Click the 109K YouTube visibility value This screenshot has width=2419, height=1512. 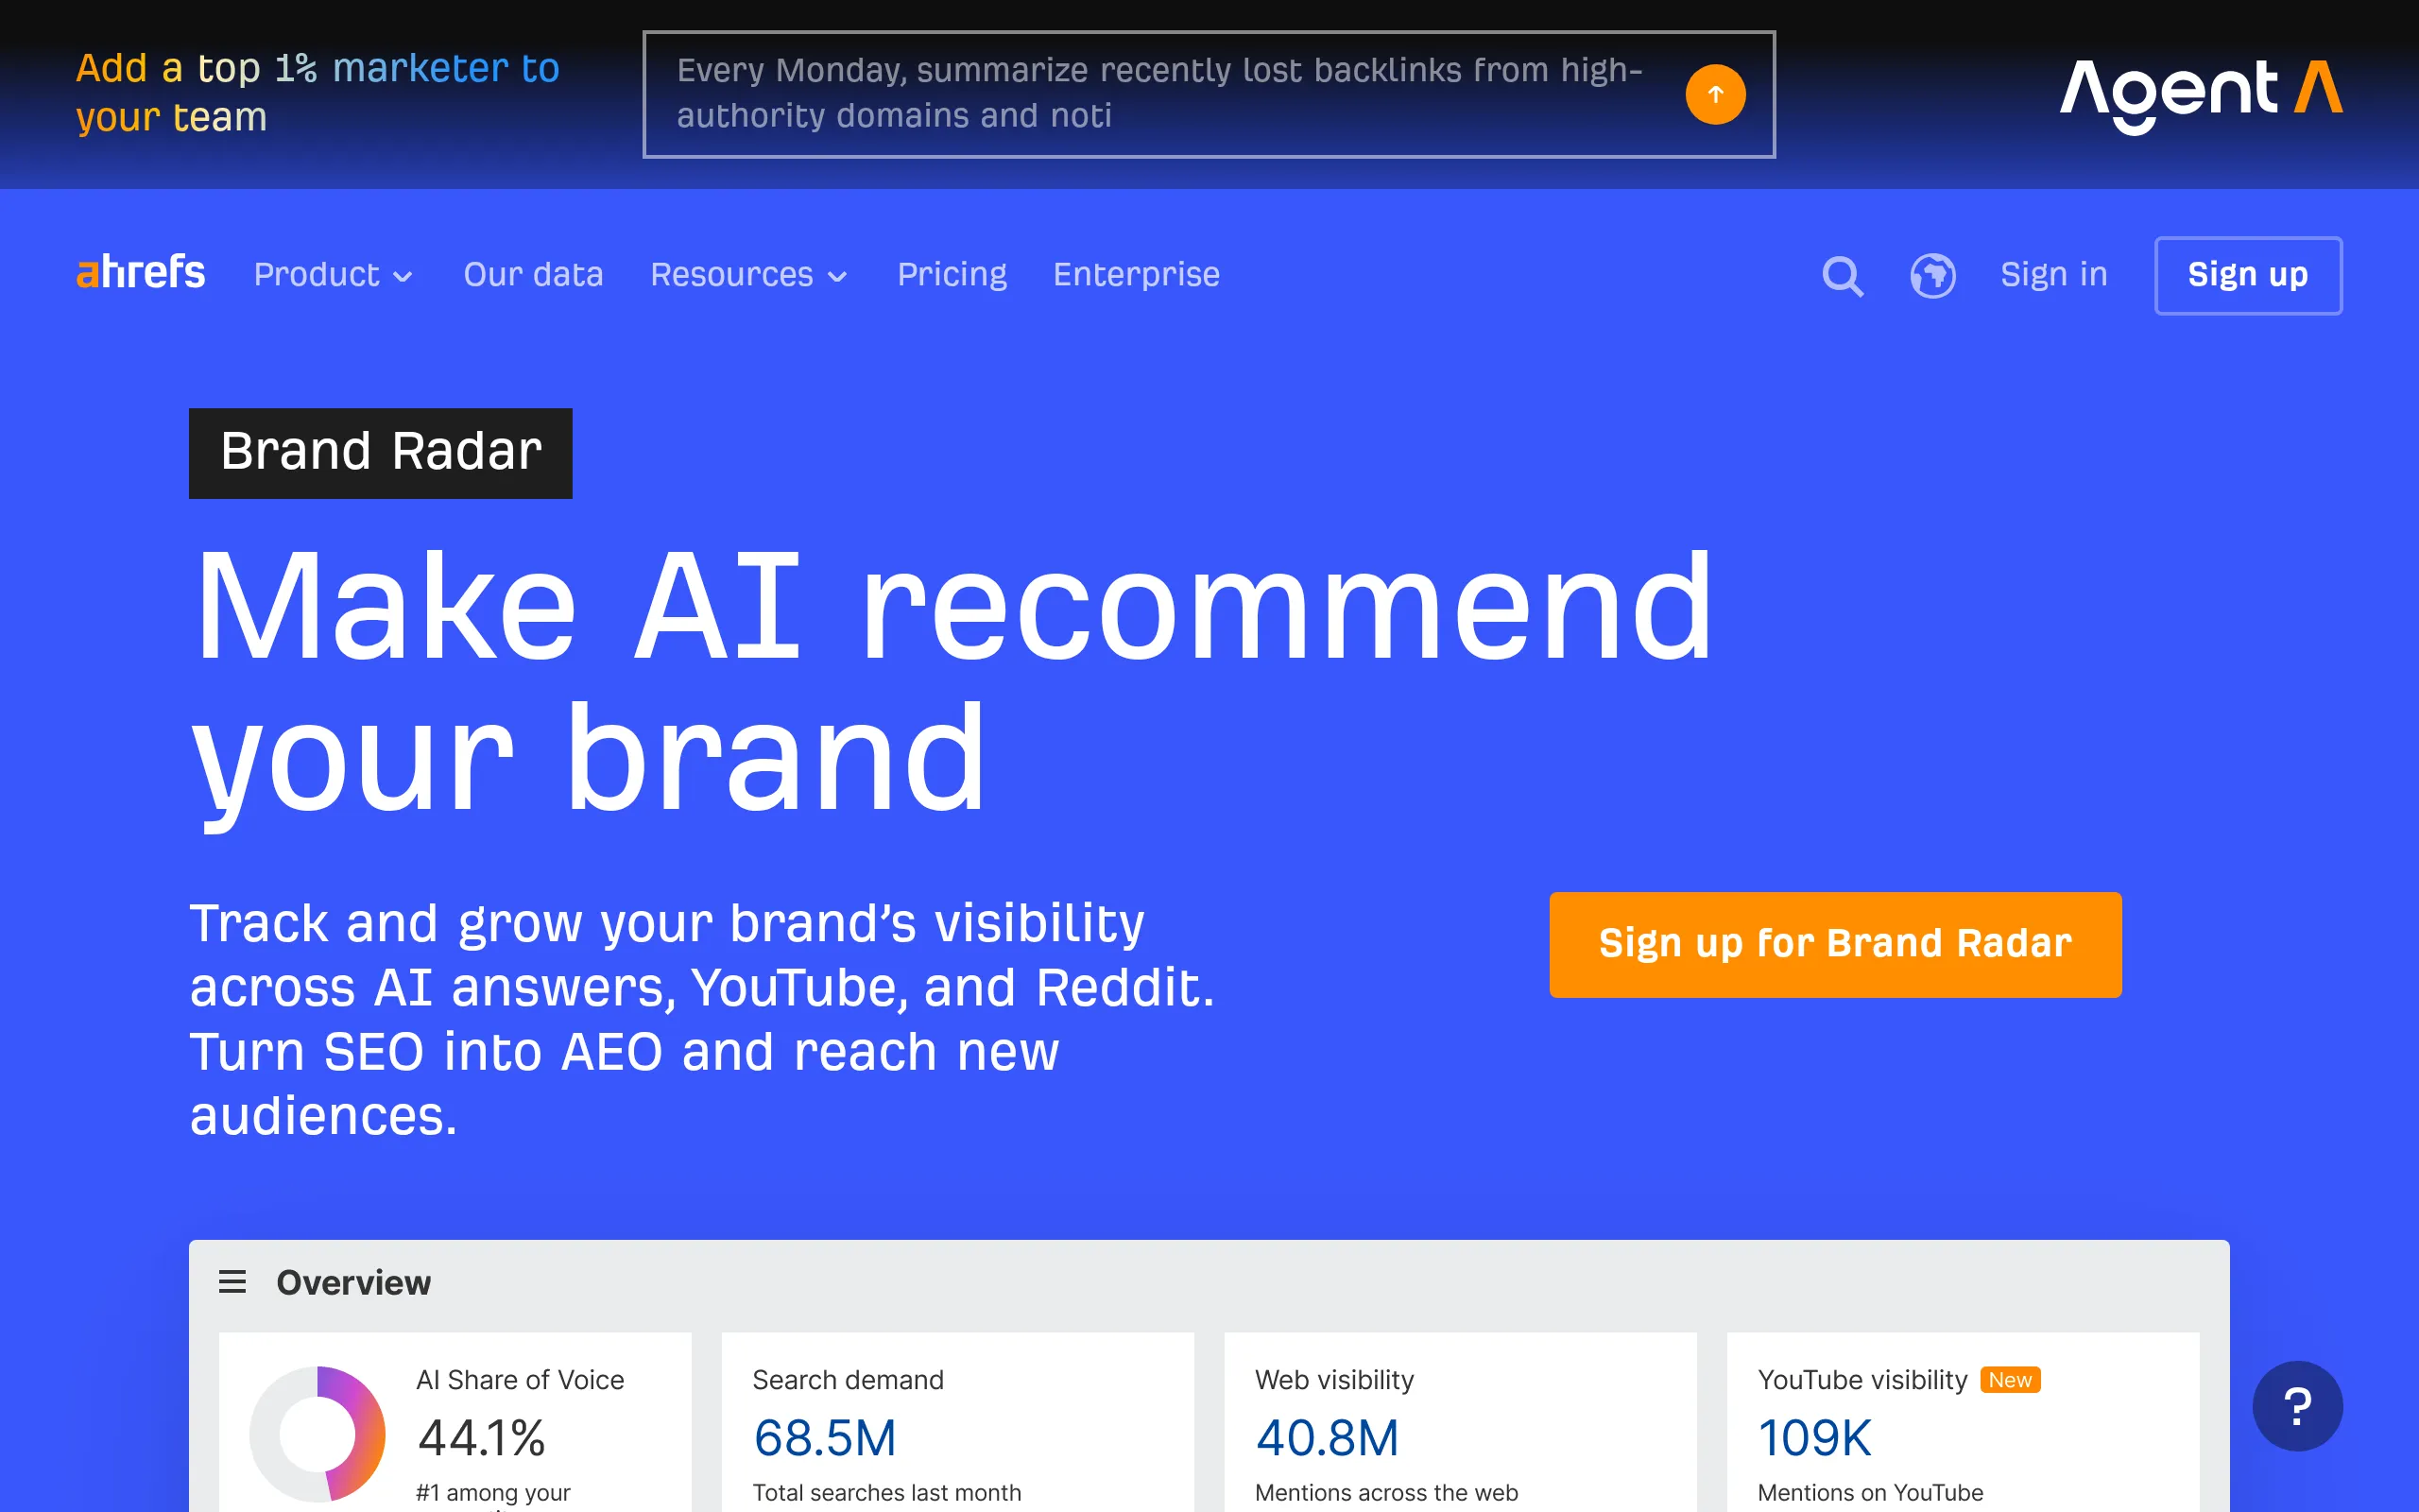pyautogui.click(x=1813, y=1438)
